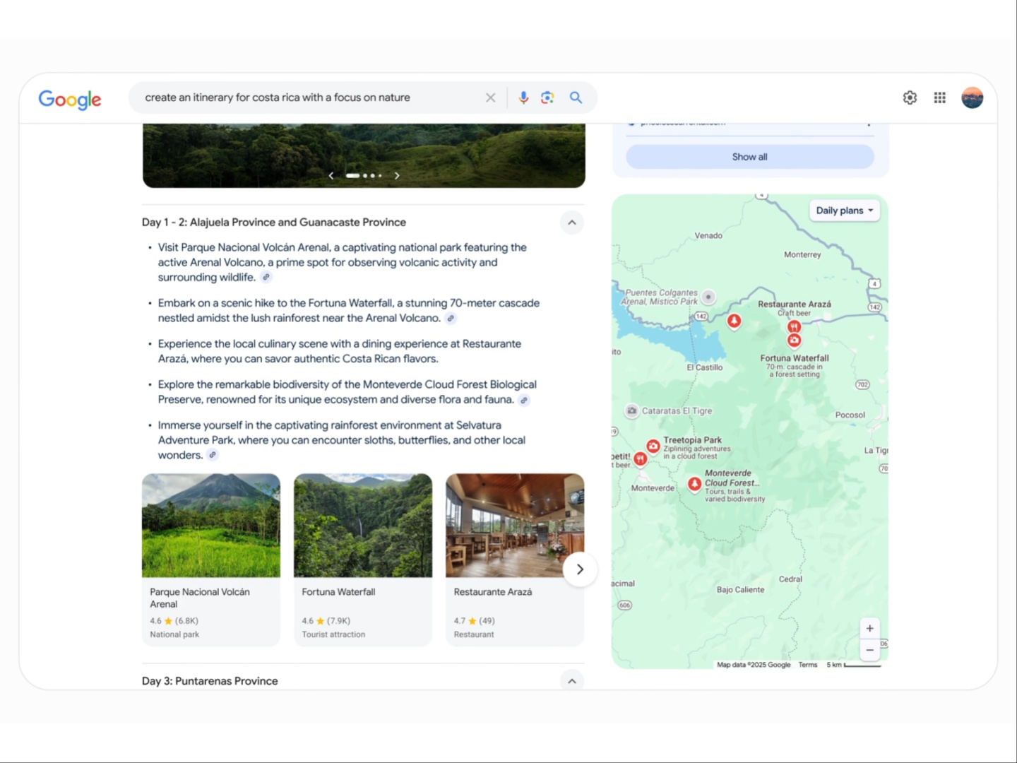
Task: Open the Parque Nacional Volcán Arenal photo
Action: [x=211, y=526]
